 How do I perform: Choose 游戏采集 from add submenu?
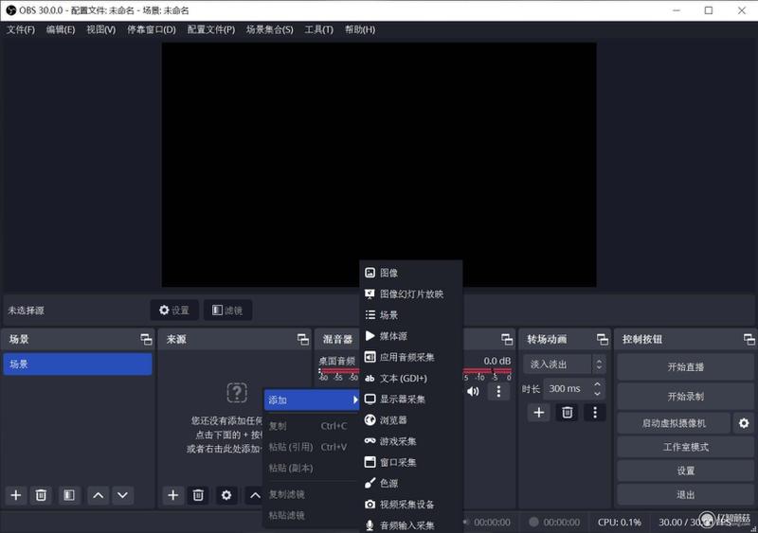tap(410, 441)
